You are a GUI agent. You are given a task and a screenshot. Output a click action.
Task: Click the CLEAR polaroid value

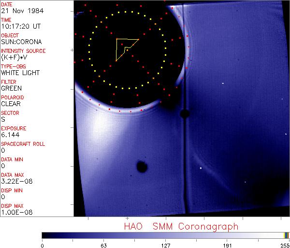pos(11,104)
